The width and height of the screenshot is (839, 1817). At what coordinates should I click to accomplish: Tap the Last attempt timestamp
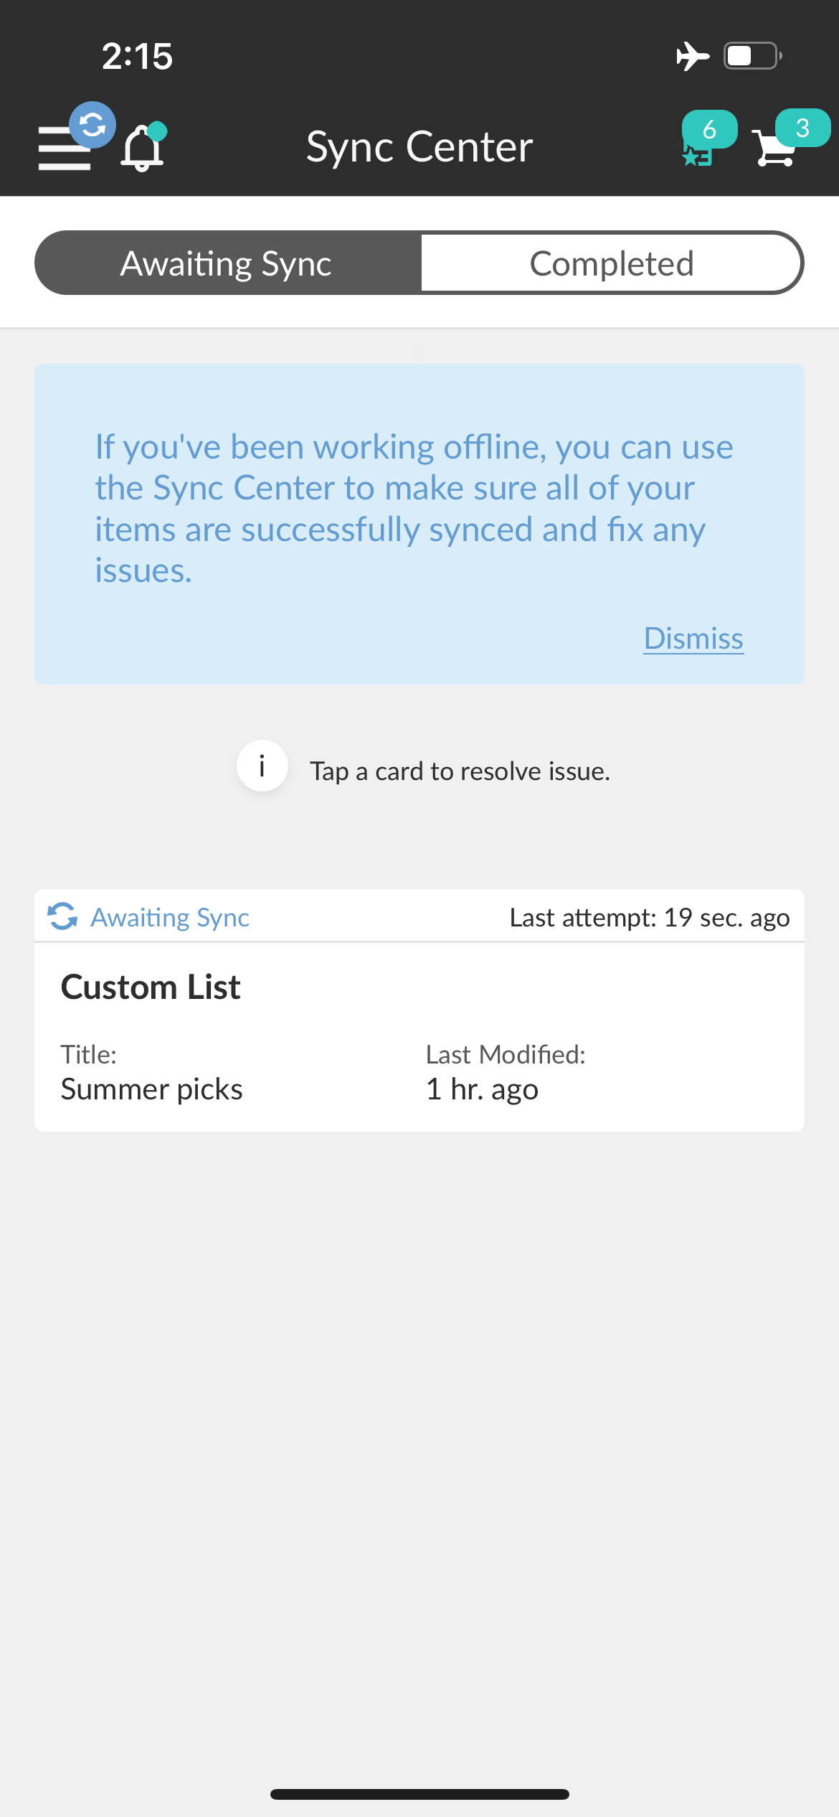click(x=650, y=917)
